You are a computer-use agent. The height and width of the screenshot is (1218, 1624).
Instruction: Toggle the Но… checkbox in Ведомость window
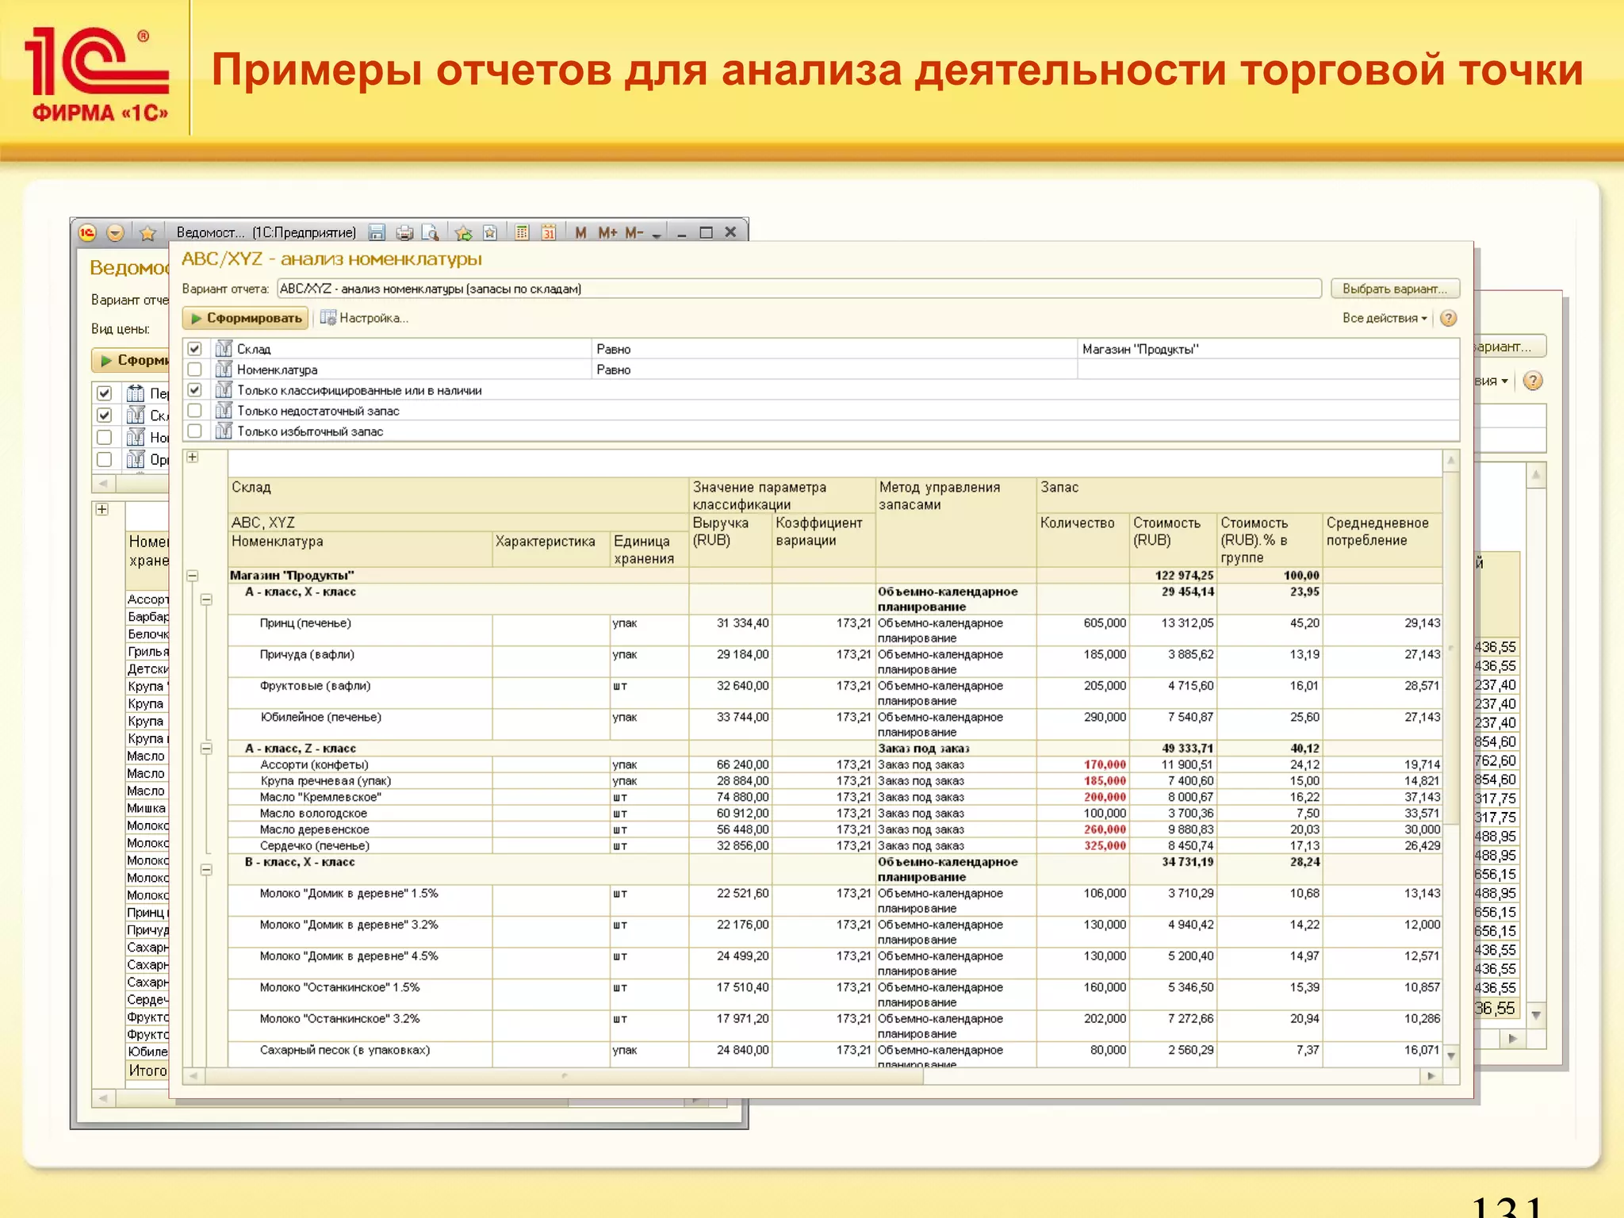[x=105, y=438]
